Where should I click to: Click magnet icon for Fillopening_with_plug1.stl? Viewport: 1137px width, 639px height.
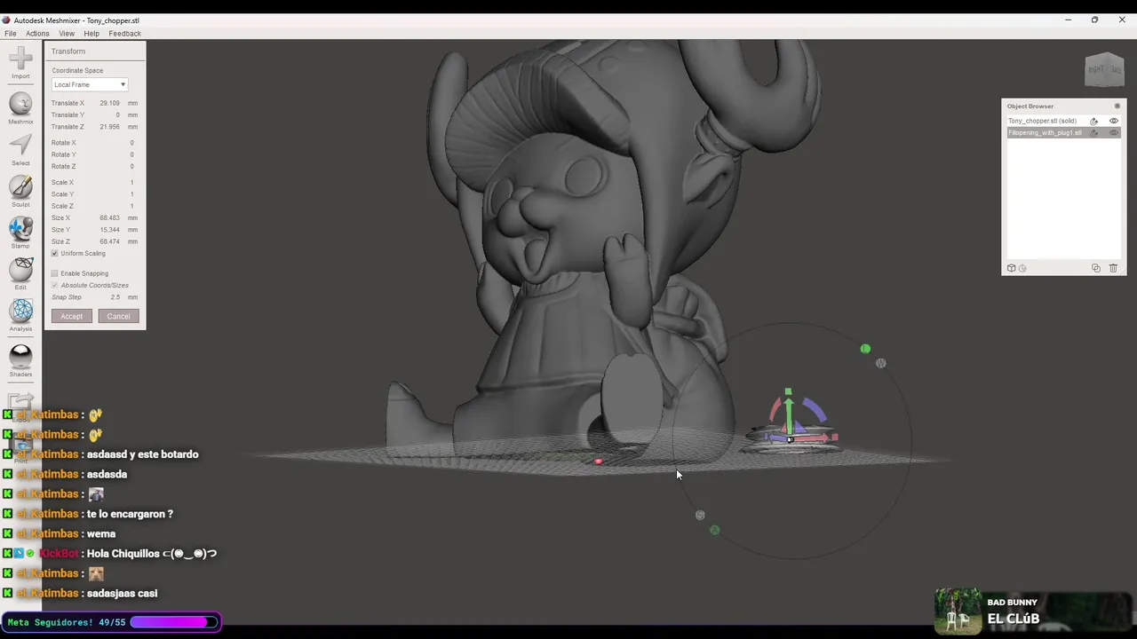coord(1094,133)
